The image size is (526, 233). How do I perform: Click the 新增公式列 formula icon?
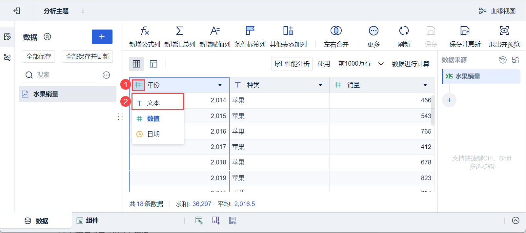[145, 31]
